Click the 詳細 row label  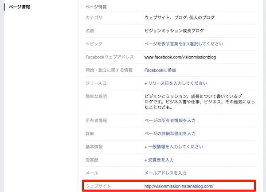click(x=90, y=133)
